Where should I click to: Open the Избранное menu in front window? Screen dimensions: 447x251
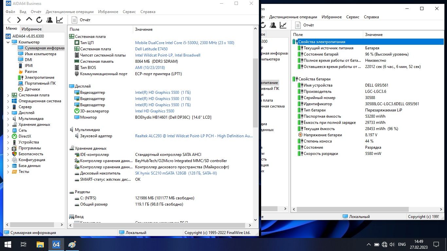[x=108, y=11]
